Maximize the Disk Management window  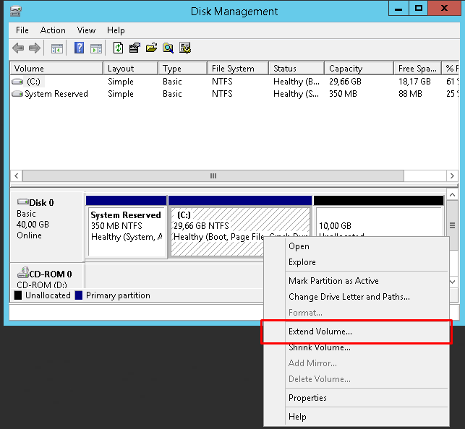(x=419, y=8)
